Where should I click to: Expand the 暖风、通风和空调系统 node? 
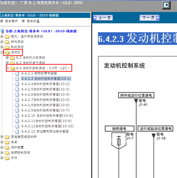pyautogui.click(x=2, y=37)
